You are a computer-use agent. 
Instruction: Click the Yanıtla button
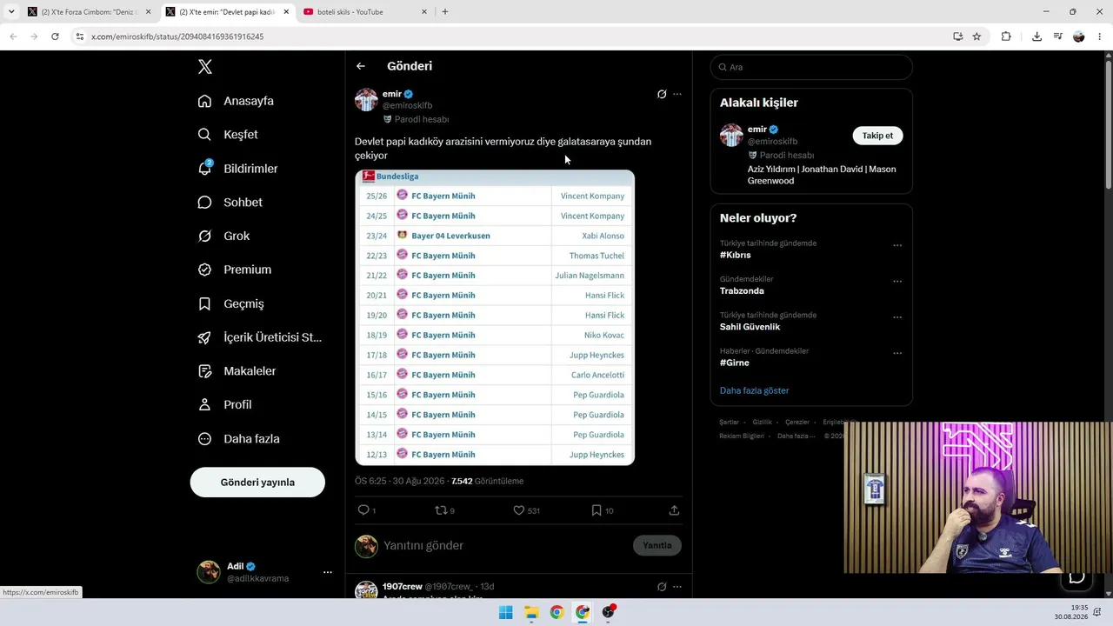[657, 546]
